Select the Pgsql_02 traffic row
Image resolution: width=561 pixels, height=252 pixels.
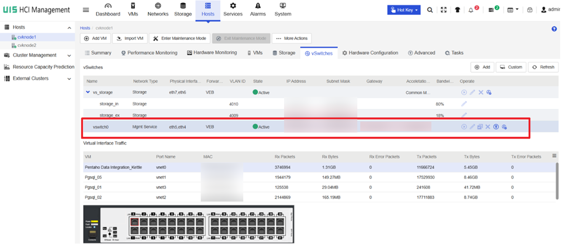(x=319, y=197)
